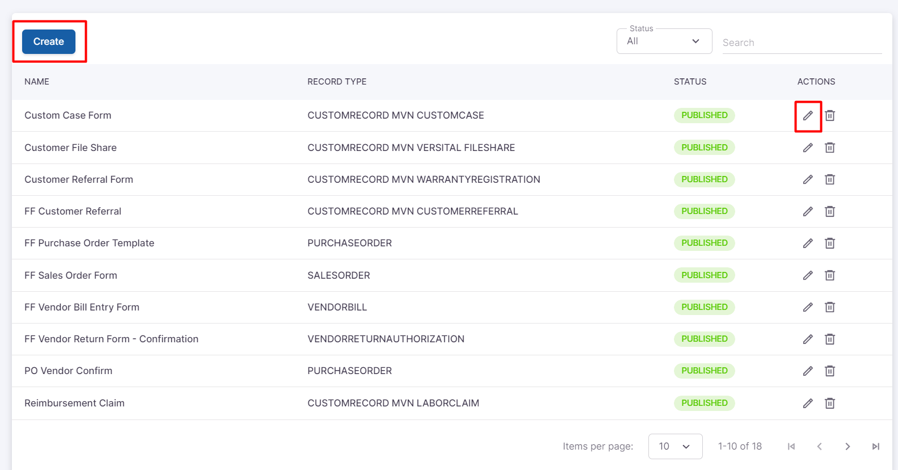Edit the Reimbursement Claim form
This screenshot has height=470, width=898.
[x=808, y=404]
